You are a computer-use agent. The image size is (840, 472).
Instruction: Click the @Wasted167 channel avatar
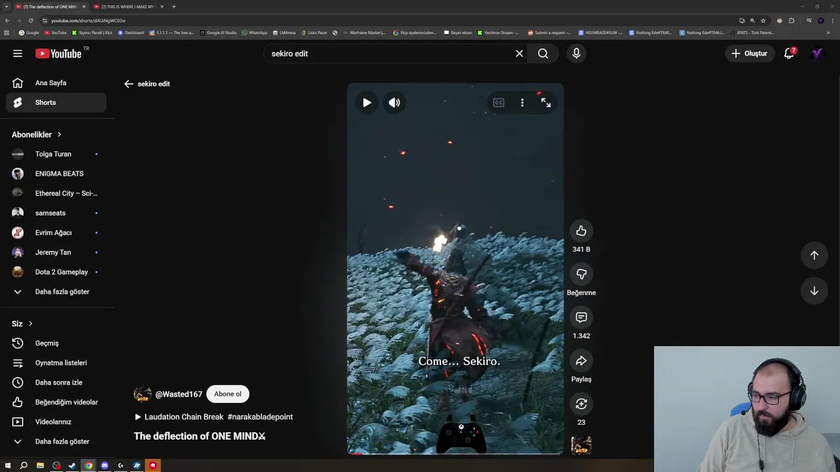(142, 394)
